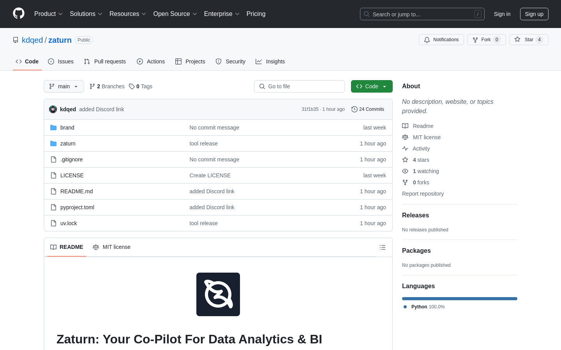The image size is (561, 350).
Task: Switch to the Pull requests tab
Action: pyautogui.click(x=105, y=61)
